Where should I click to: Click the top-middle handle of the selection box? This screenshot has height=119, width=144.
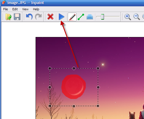click(74, 68)
